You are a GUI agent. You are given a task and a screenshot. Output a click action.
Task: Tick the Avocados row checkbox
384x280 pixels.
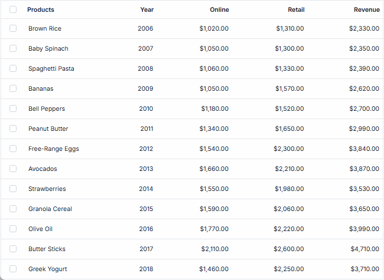click(x=13, y=169)
